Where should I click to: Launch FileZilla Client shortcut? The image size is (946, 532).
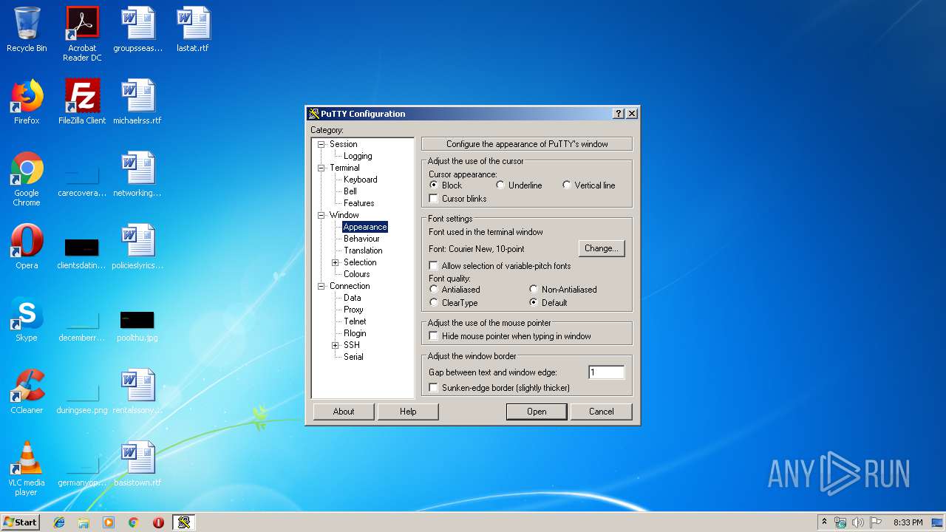(x=82, y=102)
